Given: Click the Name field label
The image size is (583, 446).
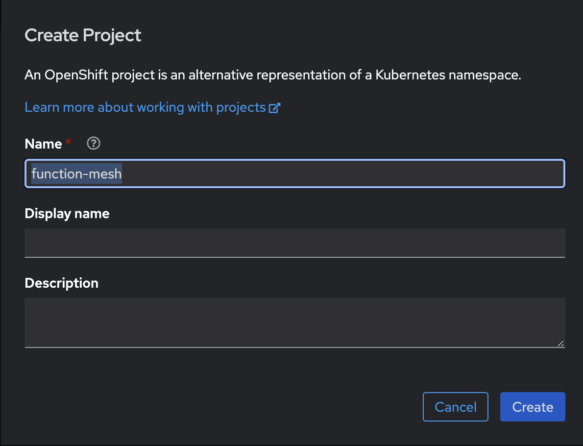Looking at the screenshot, I should (42, 144).
